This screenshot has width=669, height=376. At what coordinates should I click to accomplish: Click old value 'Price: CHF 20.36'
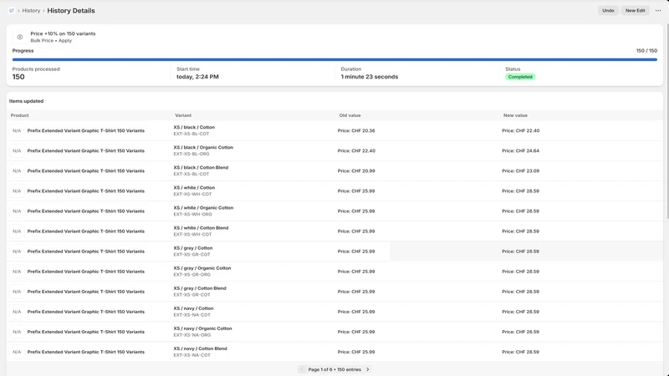(356, 131)
